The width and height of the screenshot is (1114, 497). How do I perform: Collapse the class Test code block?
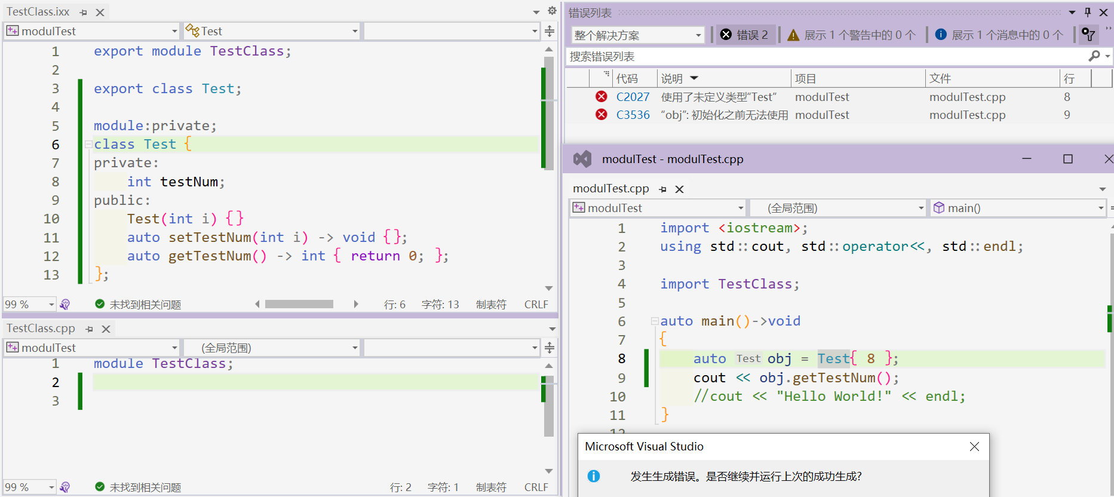[x=88, y=144]
